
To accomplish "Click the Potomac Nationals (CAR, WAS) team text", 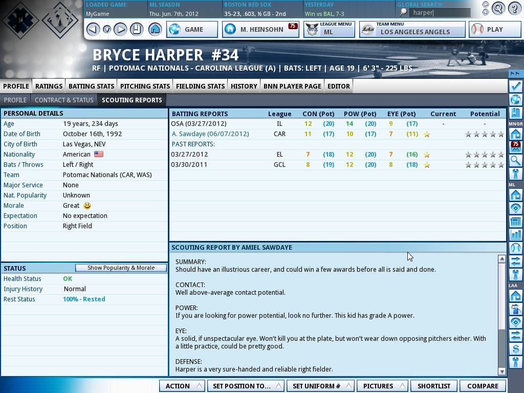I will click(107, 175).
